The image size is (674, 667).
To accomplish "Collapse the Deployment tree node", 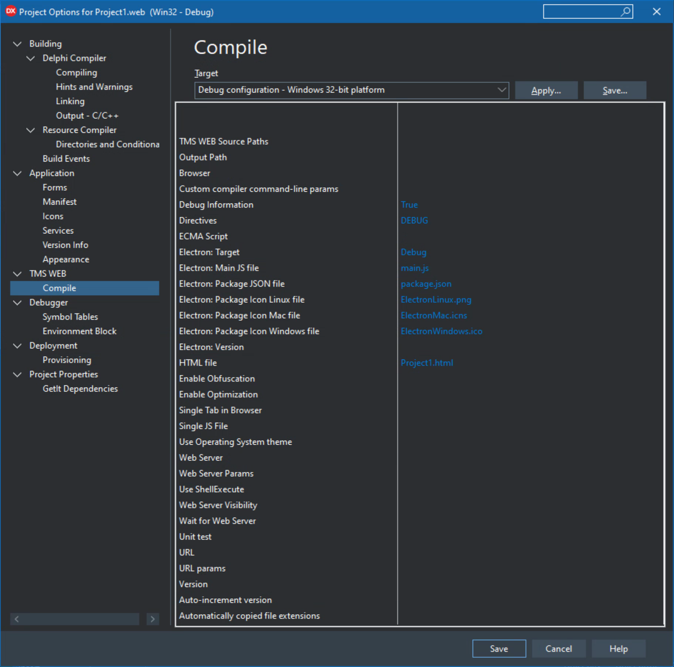I will (x=17, y=346).
